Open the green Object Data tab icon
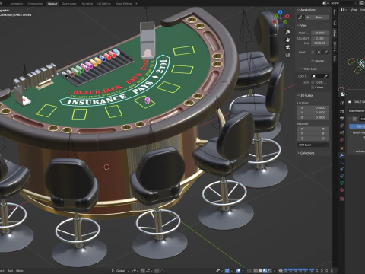The width and height of the screenshot is (365, 274). (x=341, y=183)
